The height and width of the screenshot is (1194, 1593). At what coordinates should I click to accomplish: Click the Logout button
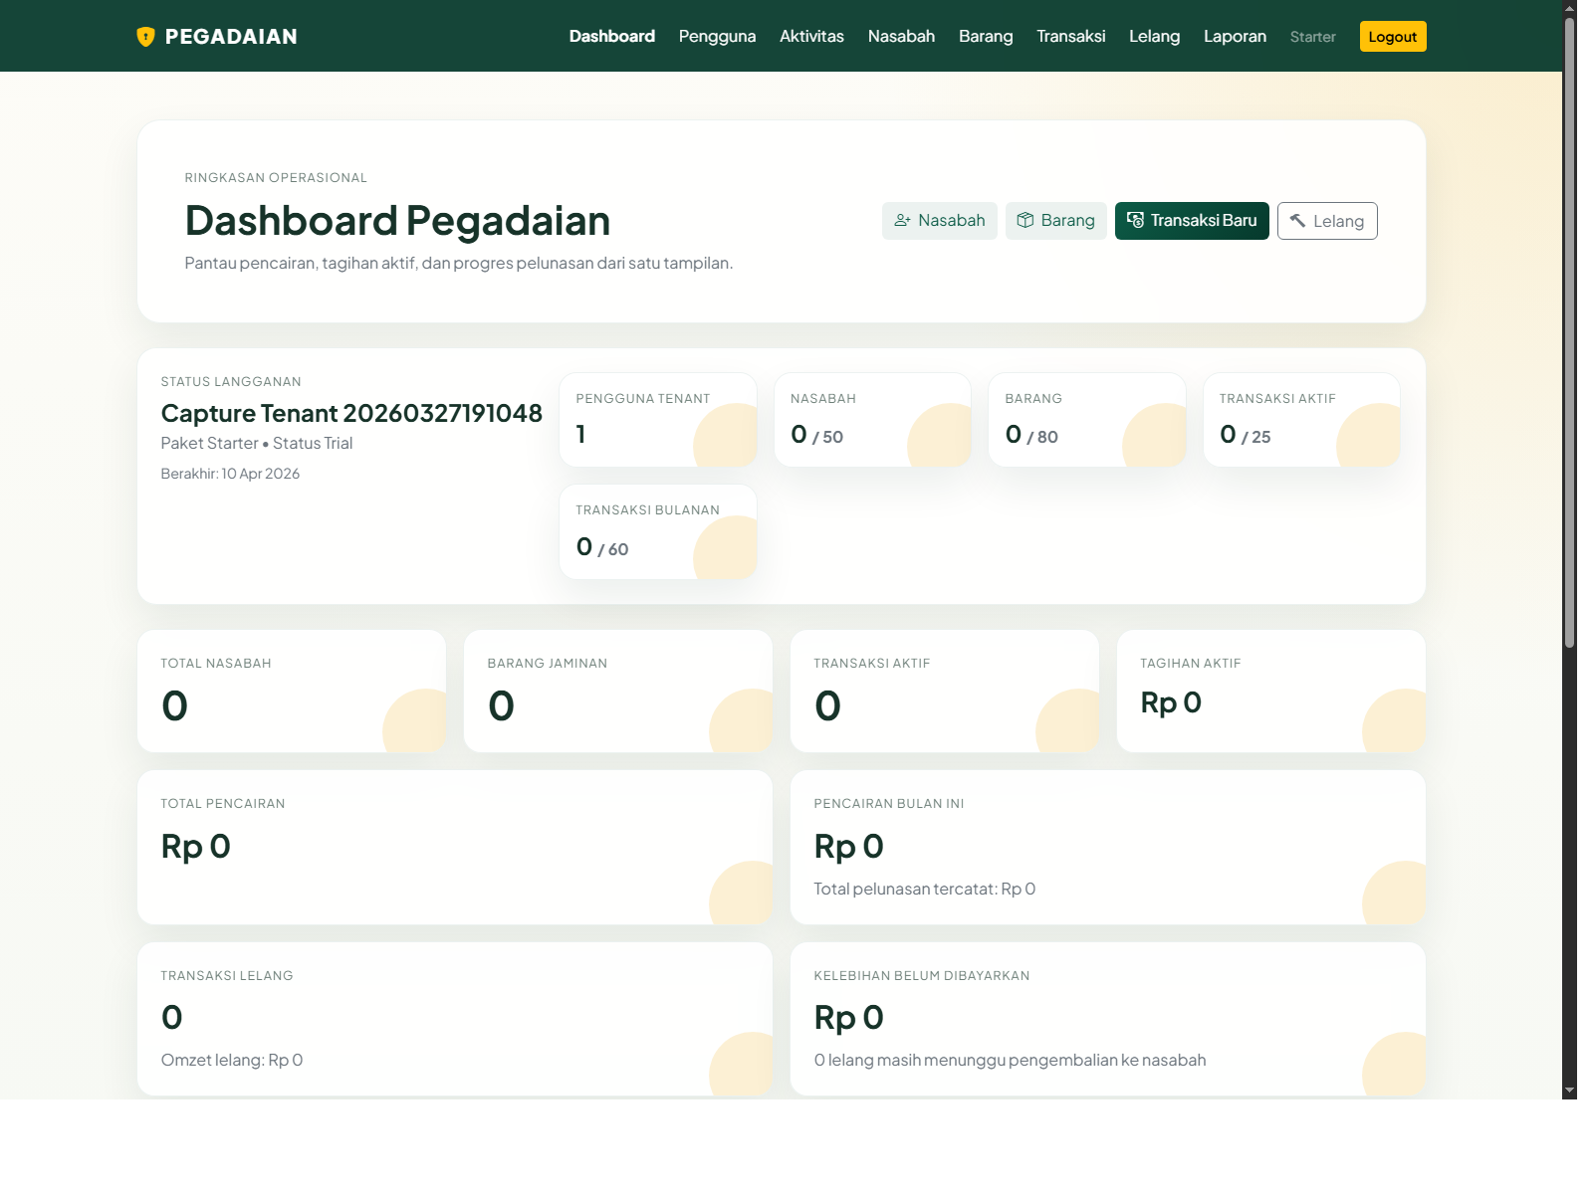click(1392, 36)
